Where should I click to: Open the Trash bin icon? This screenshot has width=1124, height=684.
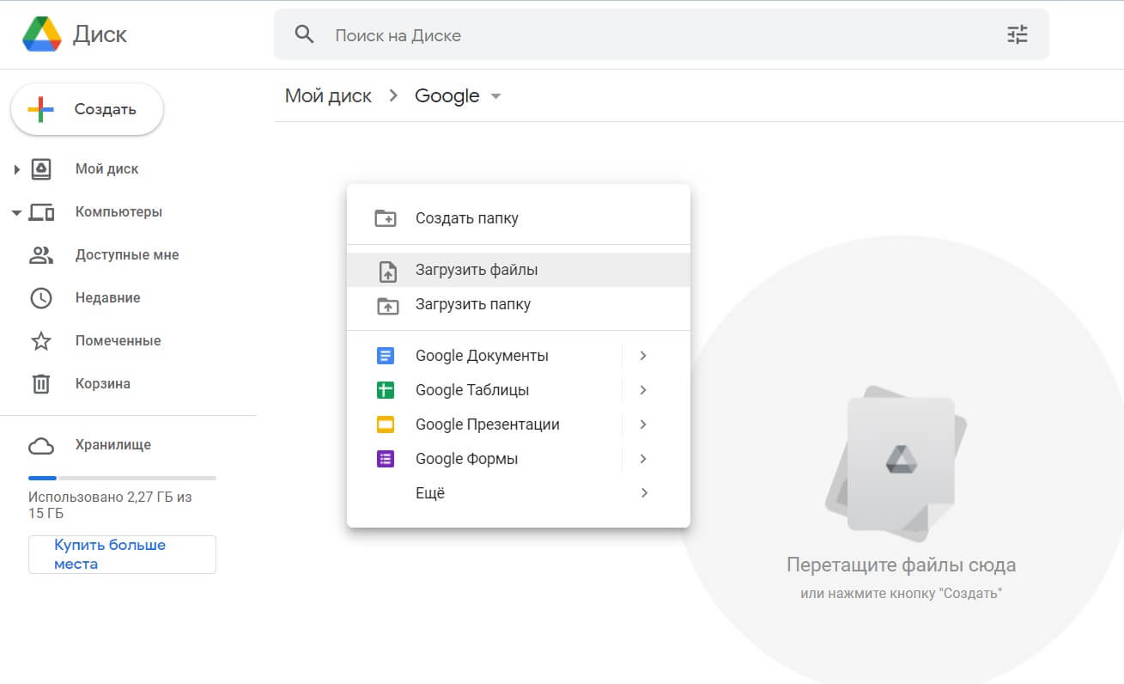point(41,384)
